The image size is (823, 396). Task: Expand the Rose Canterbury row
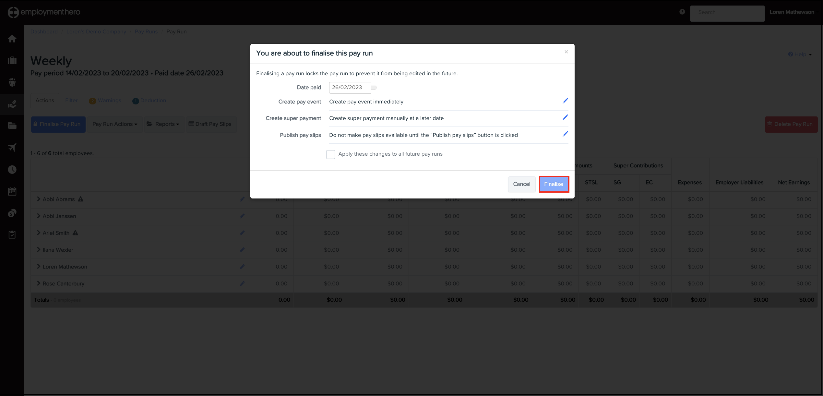[x=39, y=283]
